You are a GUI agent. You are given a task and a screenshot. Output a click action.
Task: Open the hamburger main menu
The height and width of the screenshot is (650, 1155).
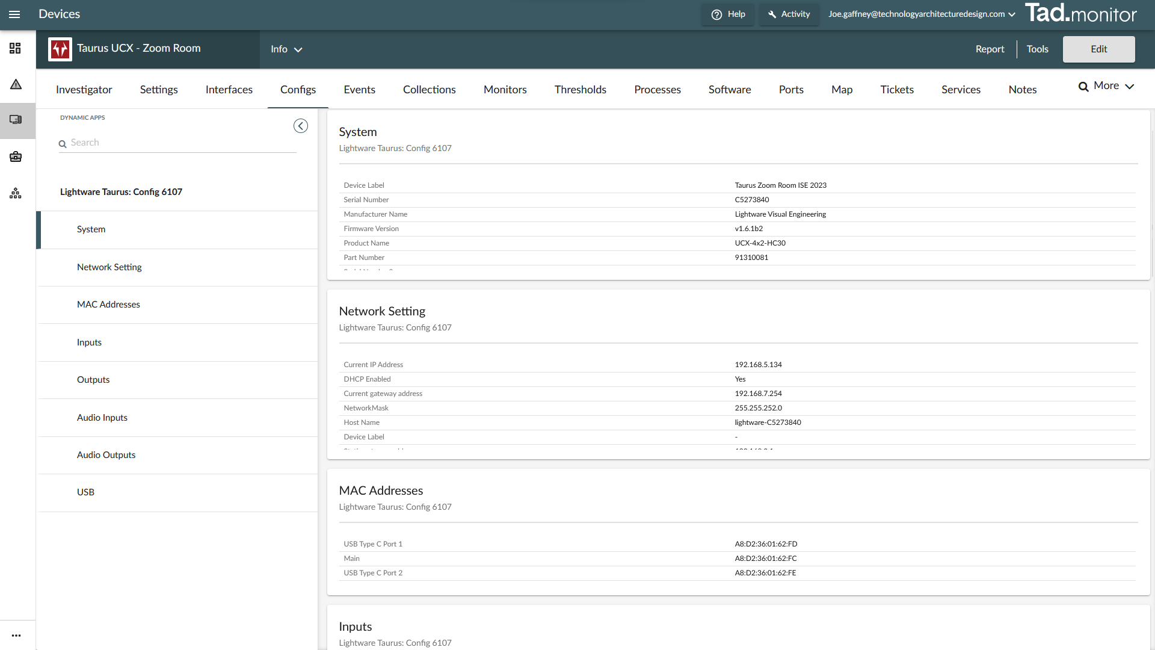tap(14, 14)
